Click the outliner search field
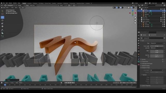The image size is (166, 93). click(151, 5)
